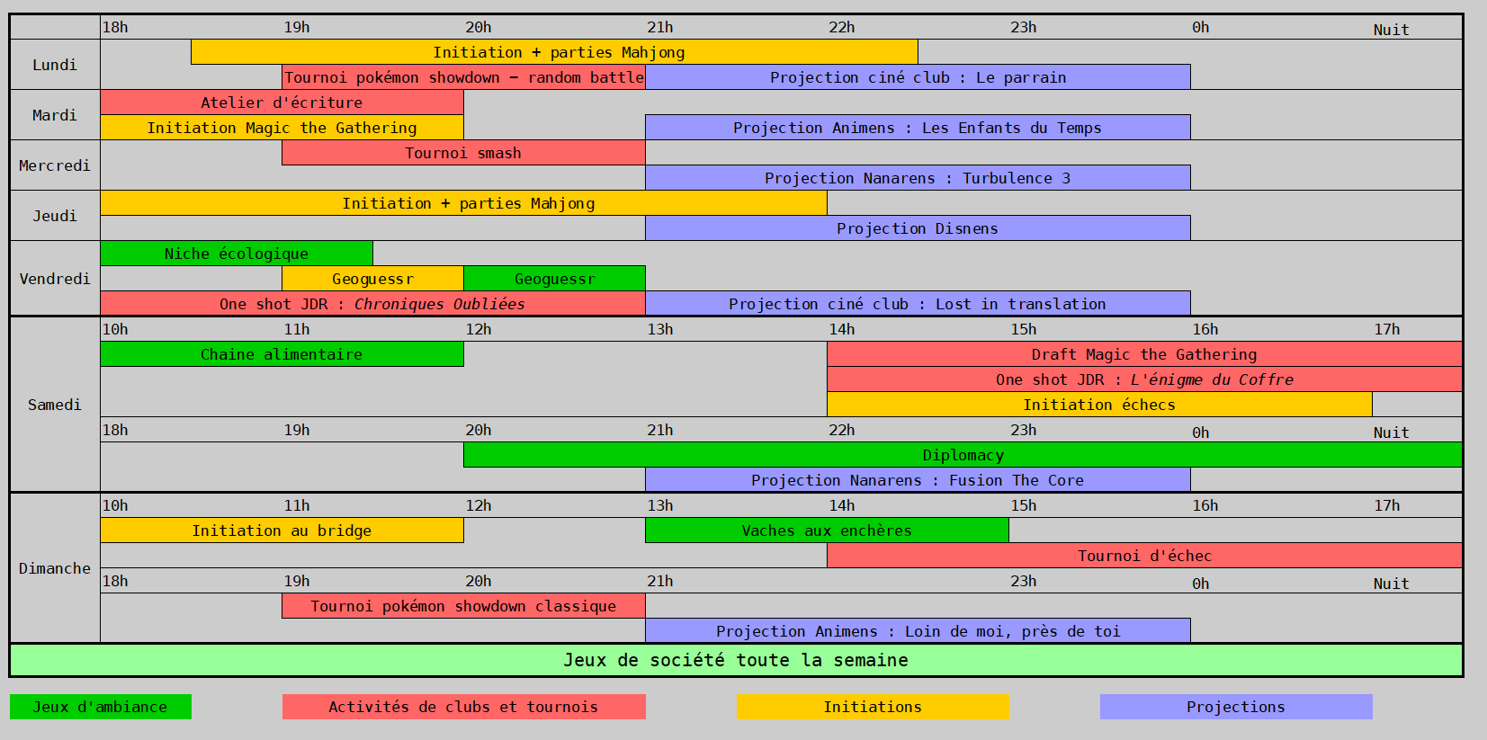The height and width of the screenshot is (740, 1487).
Task: Click the green Geoguessr event block
Action: tap(554, 279)
